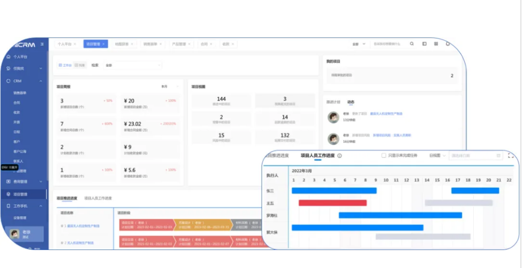The height and width of the screenshot is (268, 522).
Task: Close the 收款 tab with its X
Action: point(232,44)
